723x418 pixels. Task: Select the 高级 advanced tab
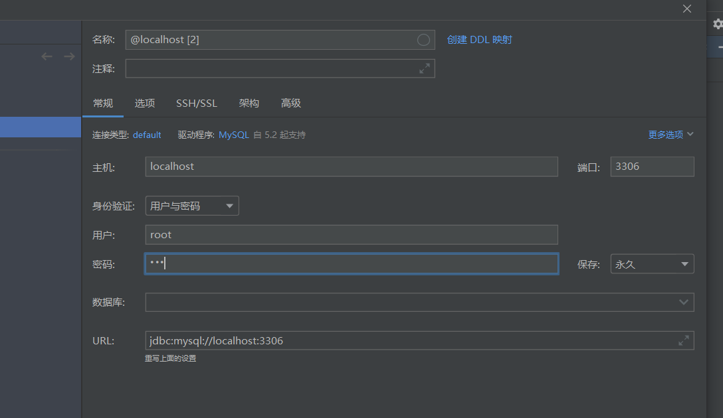click(290, 103)
